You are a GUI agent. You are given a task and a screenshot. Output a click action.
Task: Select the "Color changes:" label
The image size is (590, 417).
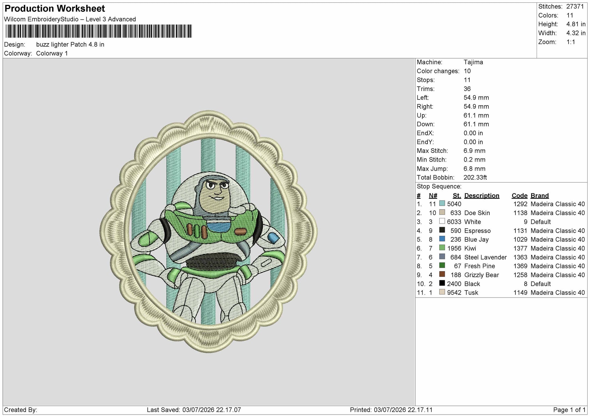tap(438, 71)
